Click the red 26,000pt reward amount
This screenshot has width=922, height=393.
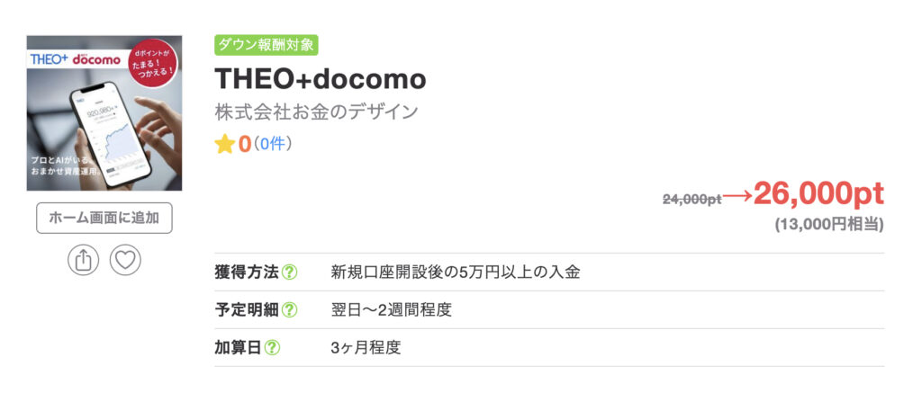point(818,193)
